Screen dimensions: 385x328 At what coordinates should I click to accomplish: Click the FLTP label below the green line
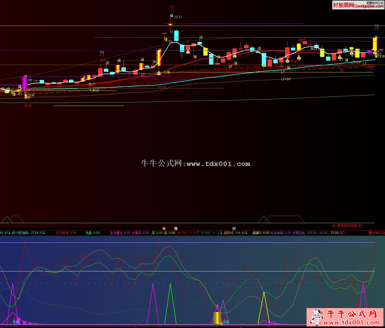coord(28,106)
